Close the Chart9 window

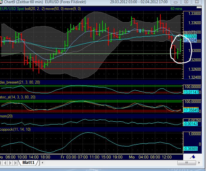click(197, 2)
